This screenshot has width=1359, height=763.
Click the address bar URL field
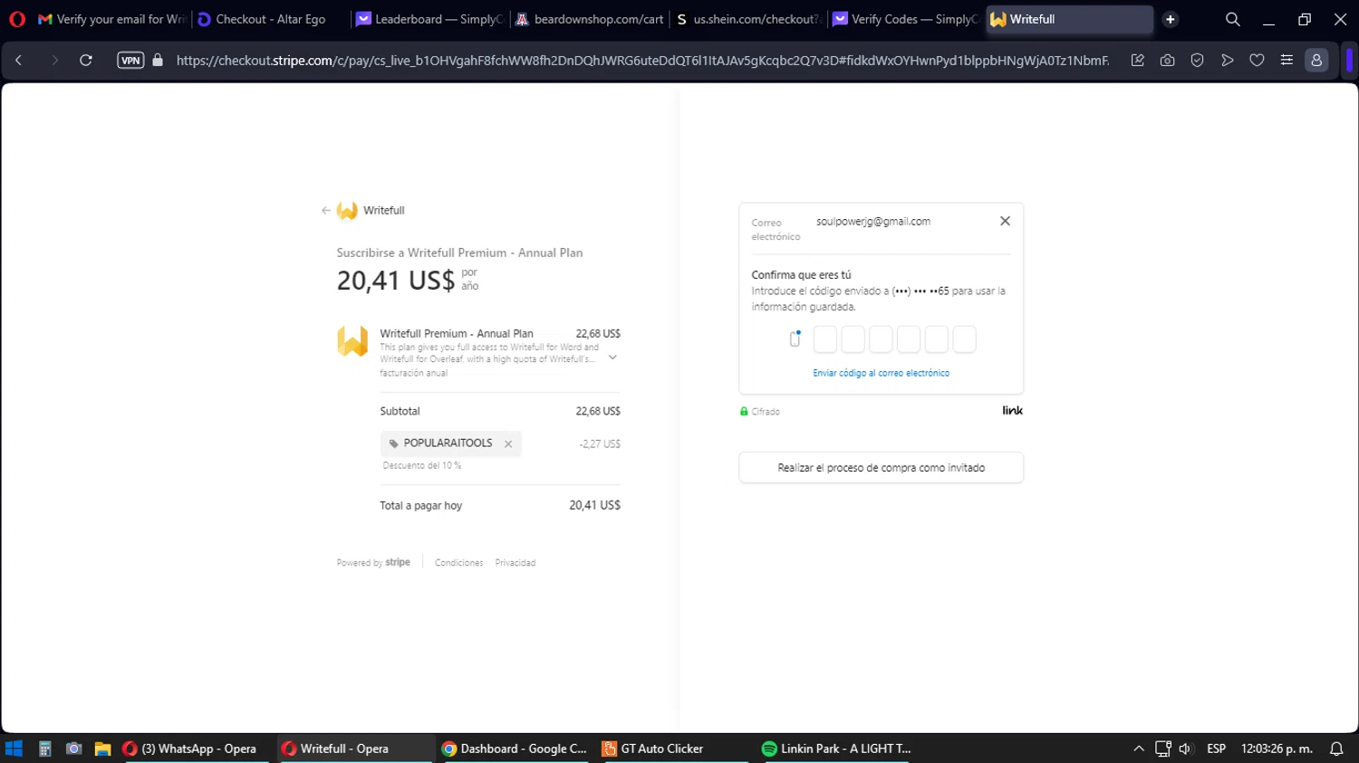[641, 61]
